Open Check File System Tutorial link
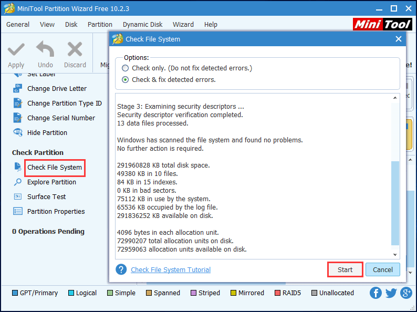This screenshot has width=417, height=312. tap(171, 270)
